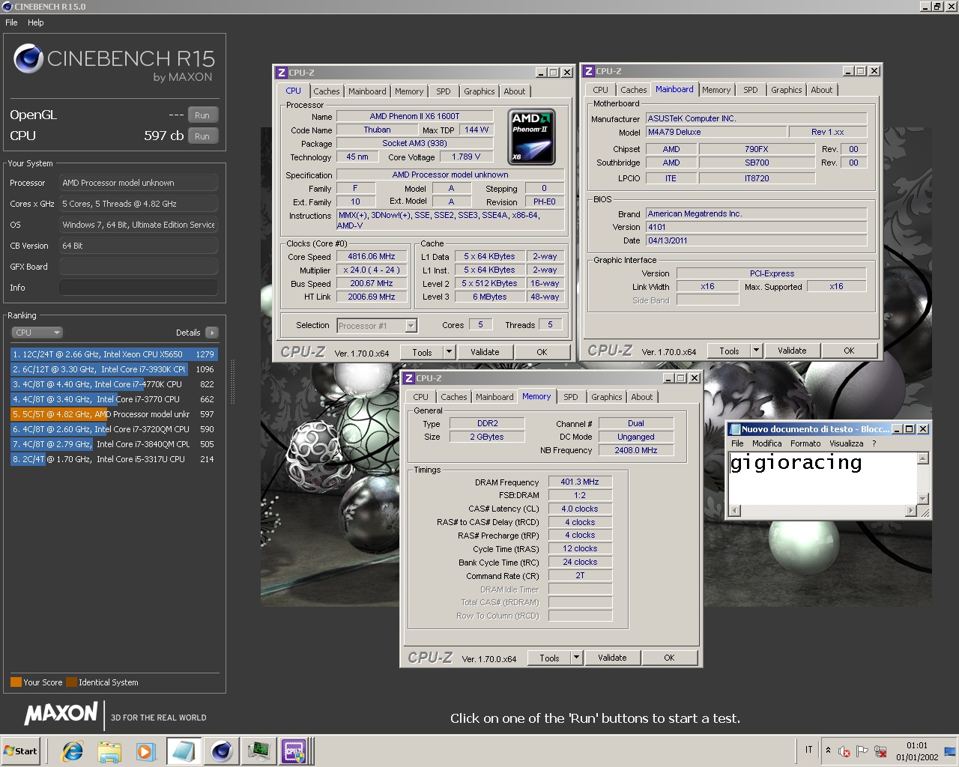Open the IT language indicator
This screenshot has height=767, width=959.
(808, 750)
